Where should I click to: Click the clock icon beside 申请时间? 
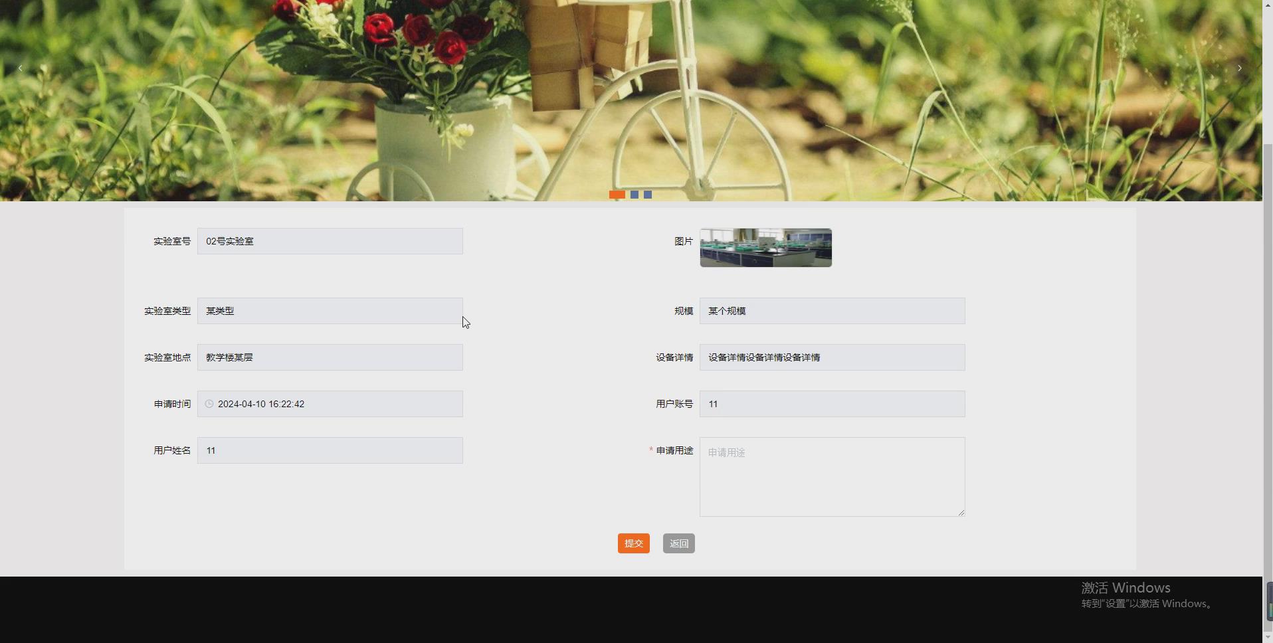(209, 404)
